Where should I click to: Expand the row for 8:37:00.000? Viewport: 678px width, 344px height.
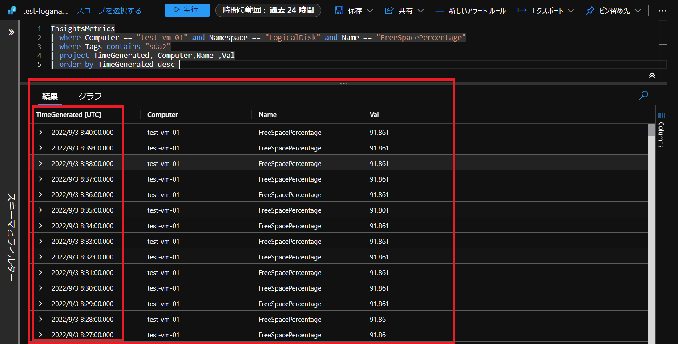coord(40,179)
